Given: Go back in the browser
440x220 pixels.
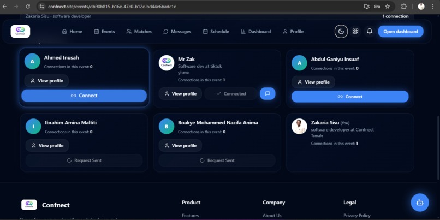Looking at the screenshot, I should (5, 7).
